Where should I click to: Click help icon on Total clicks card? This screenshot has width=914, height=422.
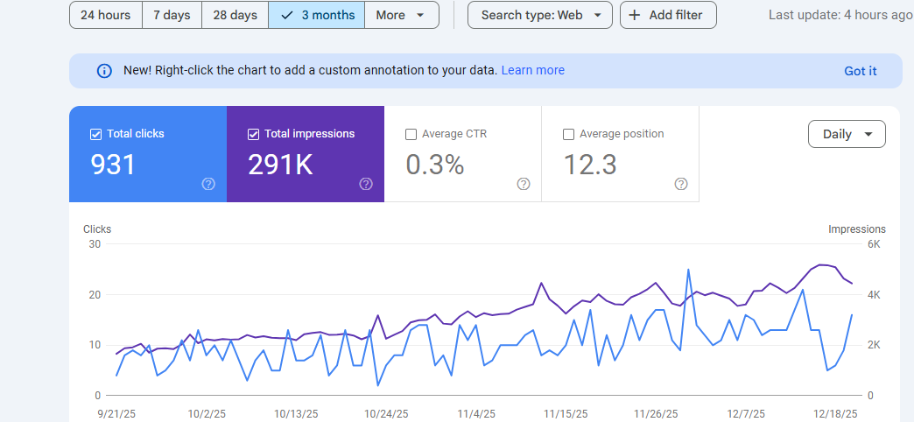208,184
